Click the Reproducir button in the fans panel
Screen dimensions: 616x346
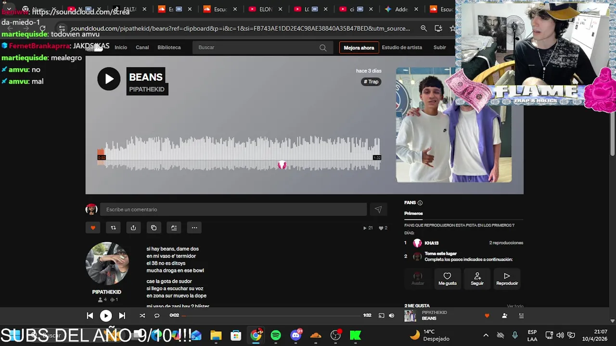[x=507, y=279]
